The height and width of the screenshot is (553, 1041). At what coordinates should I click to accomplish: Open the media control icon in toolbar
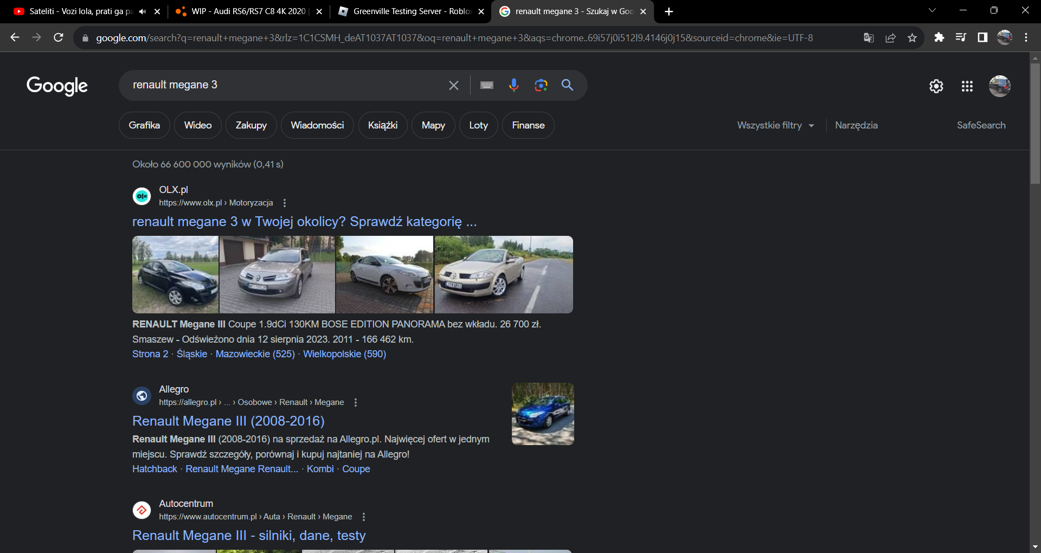click(961, 37)
